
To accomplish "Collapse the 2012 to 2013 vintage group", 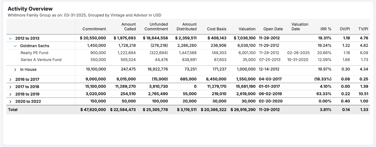I will (10, 38).
